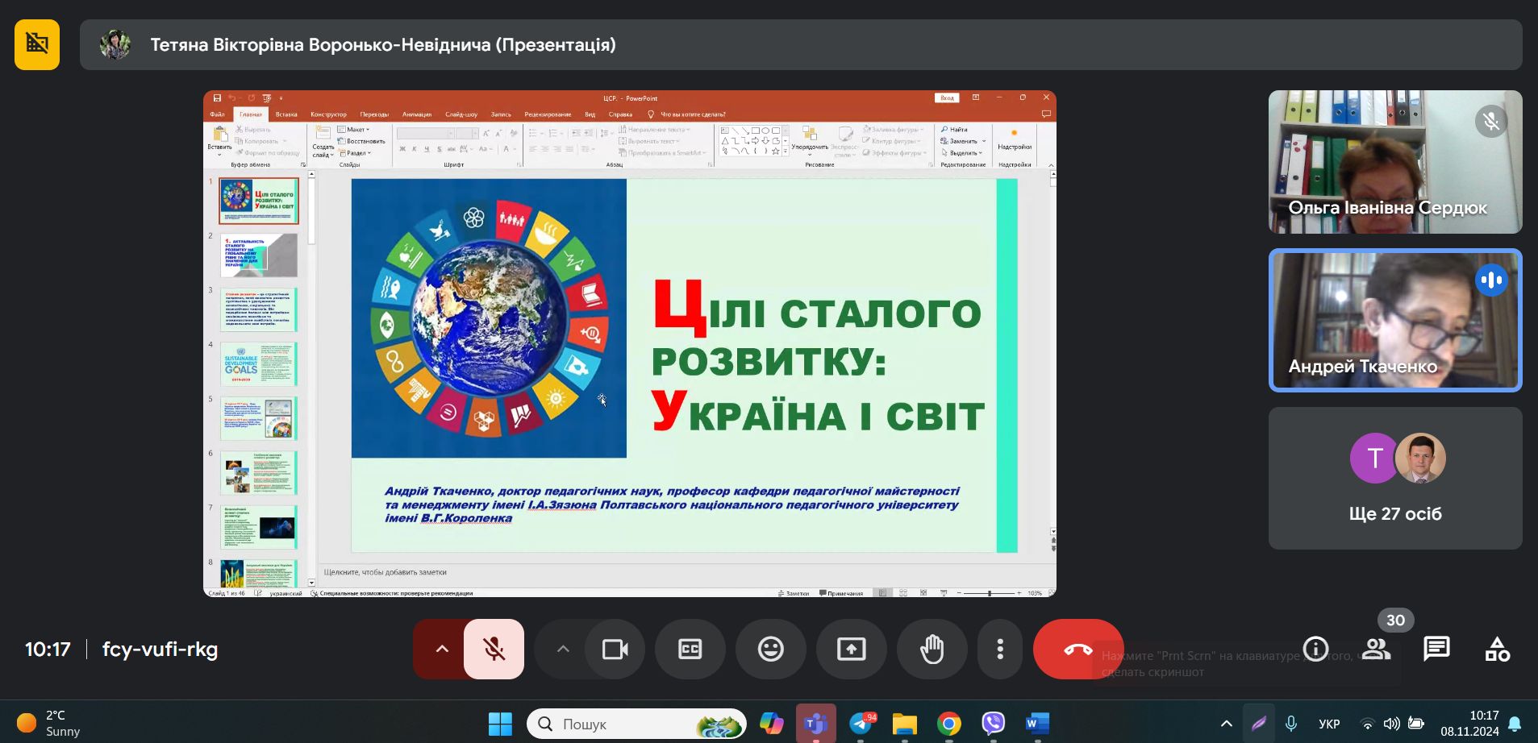
Task: Toggle the Примечания comments button in status bar
Action: click(x=841, y=593)
